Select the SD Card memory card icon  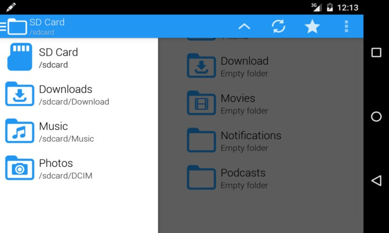[19, 57]
